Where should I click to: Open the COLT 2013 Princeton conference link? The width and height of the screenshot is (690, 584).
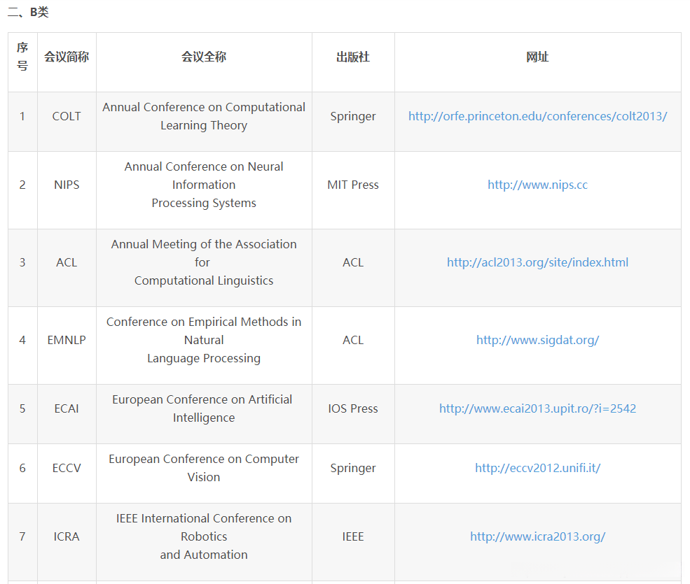click(x=537, y=116)
